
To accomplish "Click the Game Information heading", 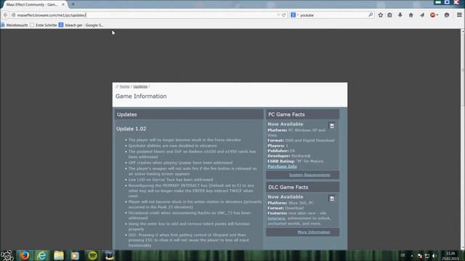I will click(x=141, y=96).
